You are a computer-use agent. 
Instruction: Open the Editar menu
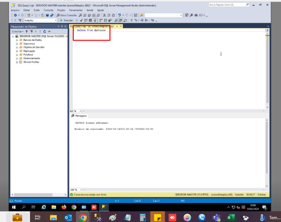pos(27,10)
